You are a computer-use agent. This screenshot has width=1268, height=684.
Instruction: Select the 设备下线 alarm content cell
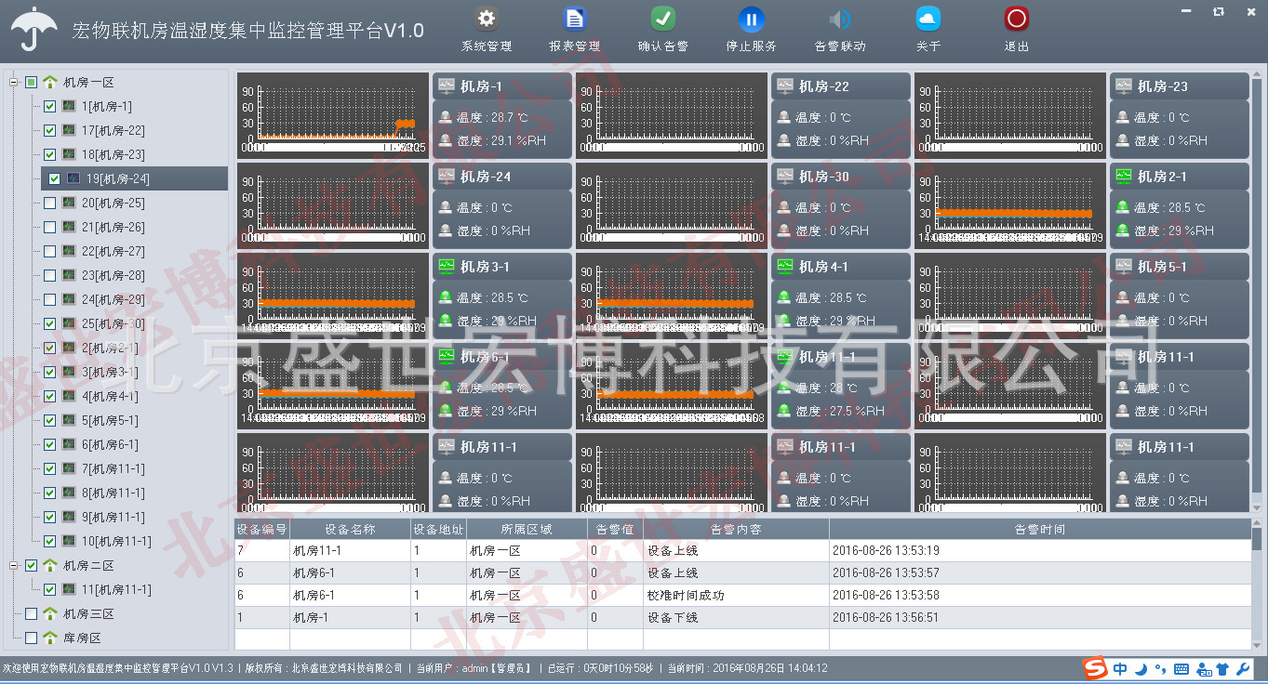736,617
